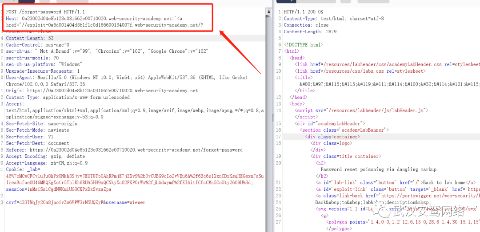Click the '<!DOCTYPE html>' response line
480x232 pixels.
(x=304, y=45)
